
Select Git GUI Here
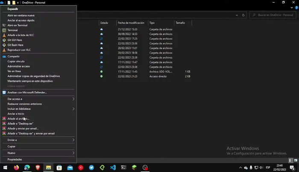(x=38, y=40)
